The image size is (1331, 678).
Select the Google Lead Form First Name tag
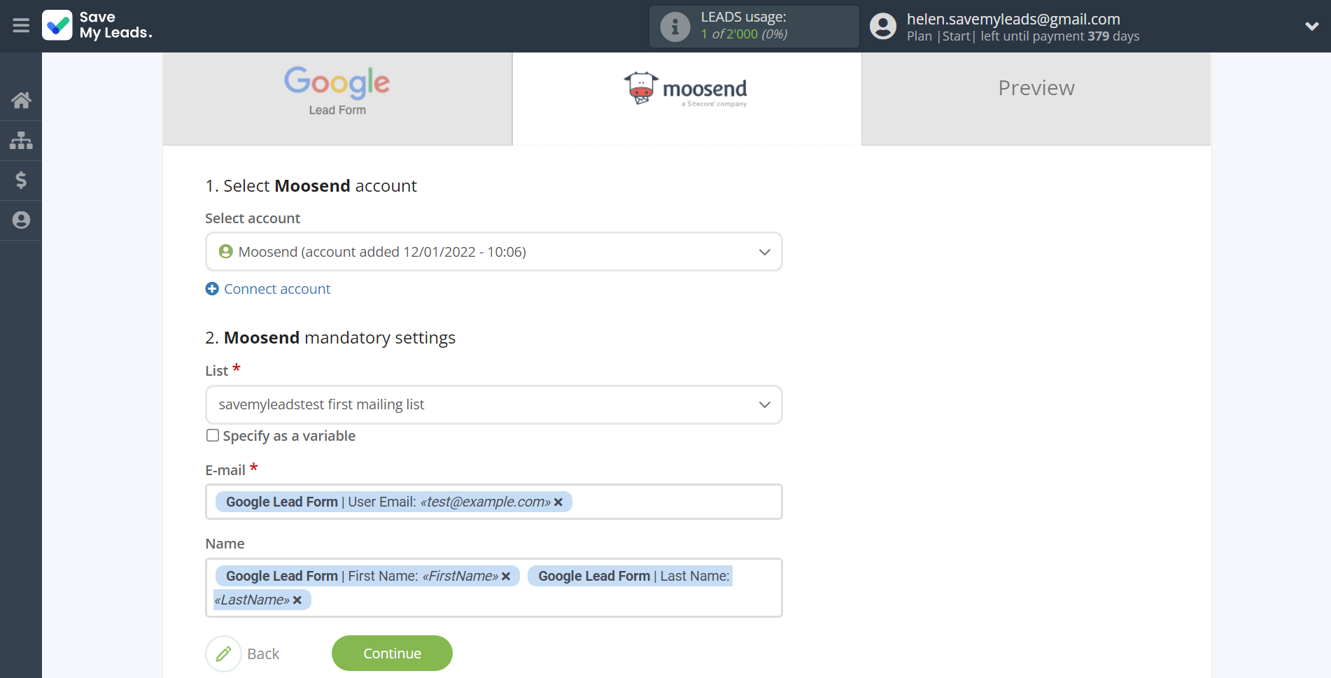click(367, 576)
